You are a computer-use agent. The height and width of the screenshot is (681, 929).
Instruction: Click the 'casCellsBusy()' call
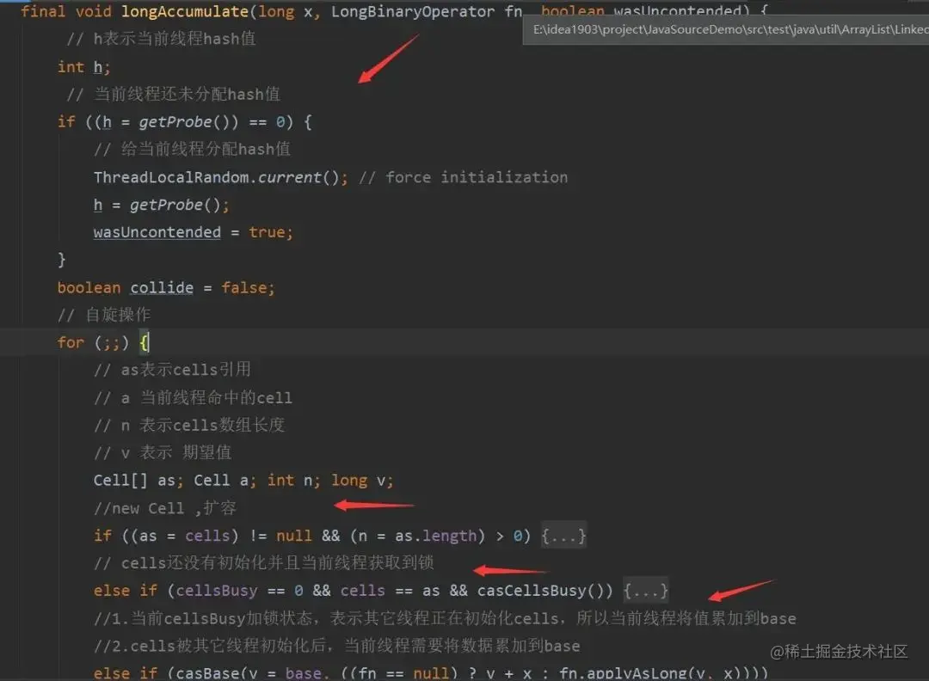(x=540, y=591)
